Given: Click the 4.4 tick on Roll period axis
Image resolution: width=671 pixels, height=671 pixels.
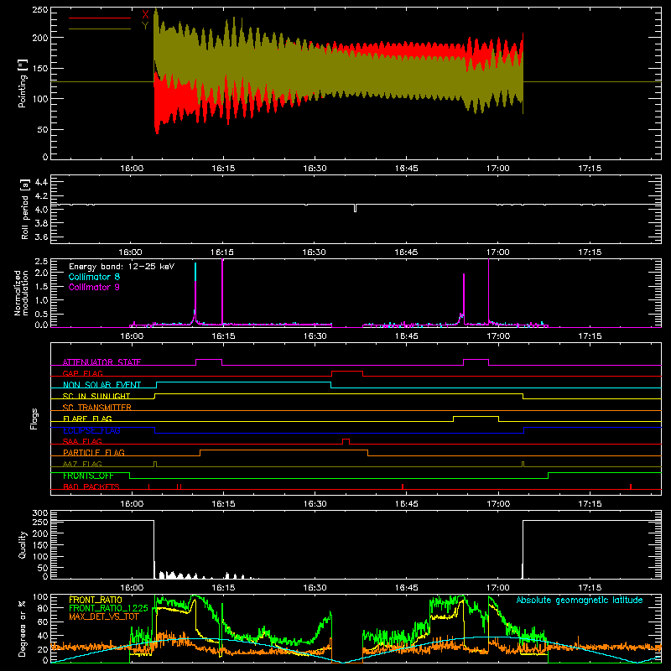Looking at the screenshot, I should (41, 182).
